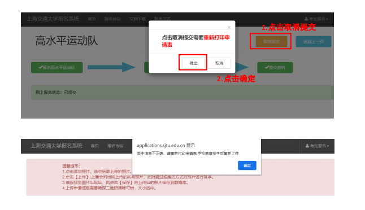Open 文档下载 in the upper navigation bar
Screen dimensions: 365x210
point(137,19)
